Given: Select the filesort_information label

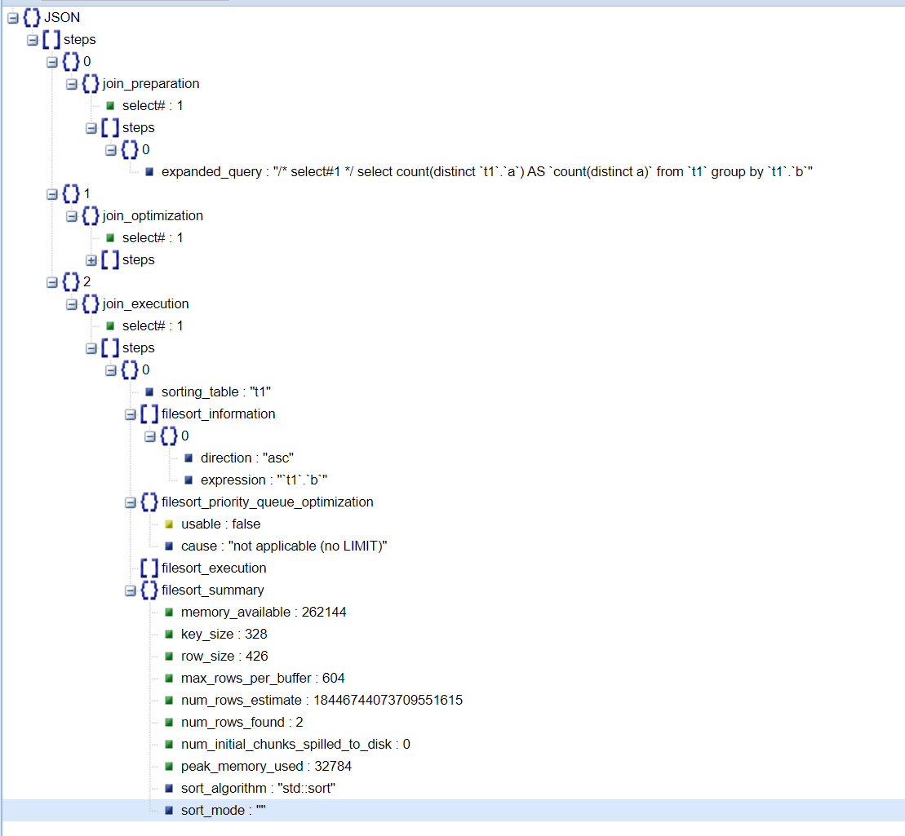Looking at the screenshot, I should click(219, 414).
